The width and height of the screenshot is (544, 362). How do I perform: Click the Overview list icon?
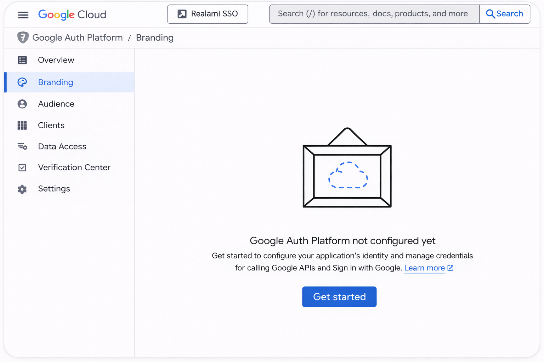tap(22, 60)
